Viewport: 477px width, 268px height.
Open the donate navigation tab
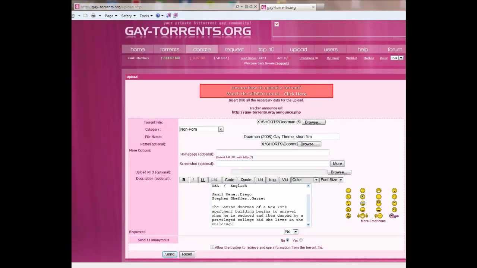click(x=202, y=50)
